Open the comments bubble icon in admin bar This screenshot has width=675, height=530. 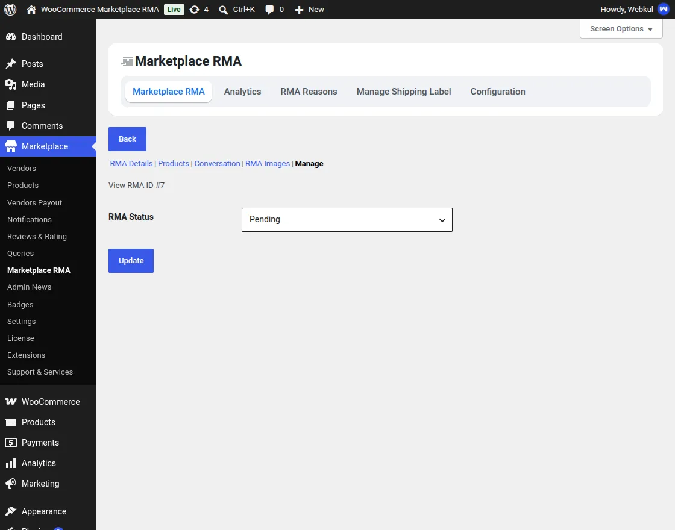point(269,10)
